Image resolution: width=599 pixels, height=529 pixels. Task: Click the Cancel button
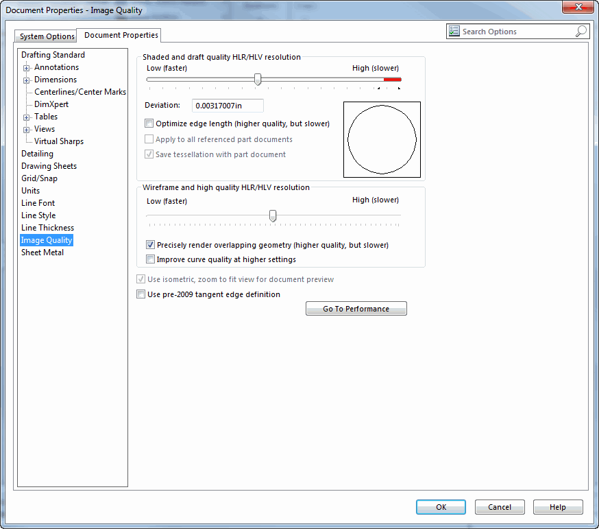tap(500, 507)
